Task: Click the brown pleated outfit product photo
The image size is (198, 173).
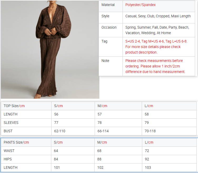Action: click(x=50, y=49)
